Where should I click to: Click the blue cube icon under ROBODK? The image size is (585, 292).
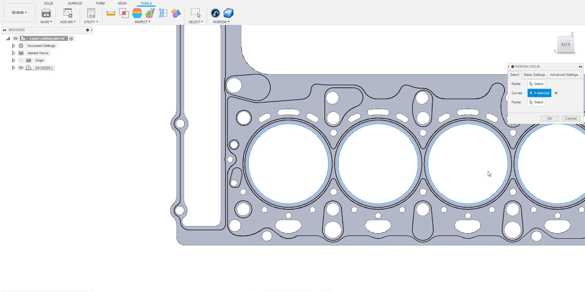[229, 13]
